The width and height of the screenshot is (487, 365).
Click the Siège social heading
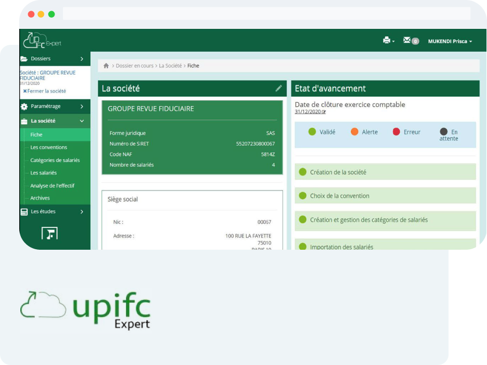(x=123, y=199)
